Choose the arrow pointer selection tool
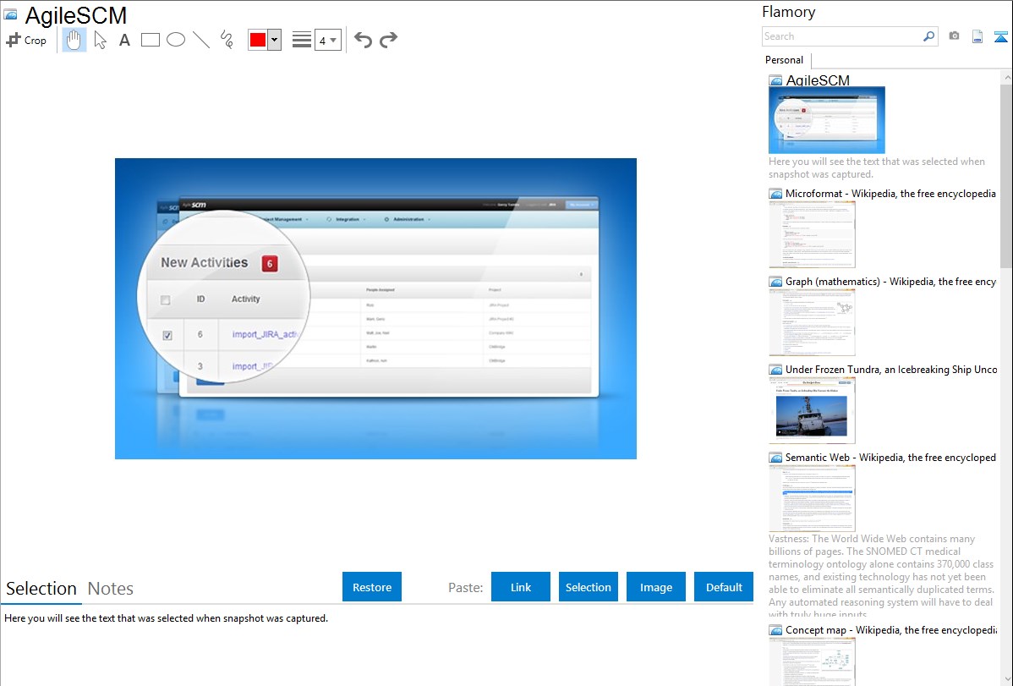The image size is (1013, 686). 100,40
